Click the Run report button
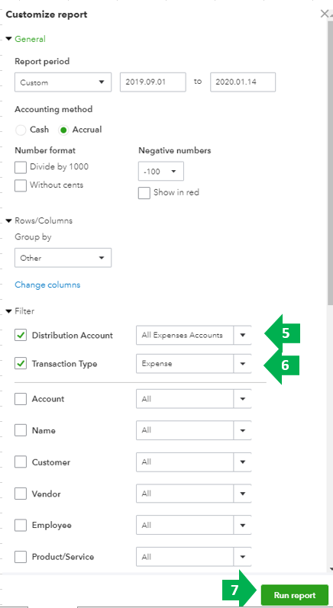The image size is (333, 608). [x=295, y=595]
